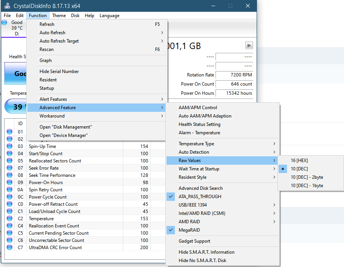The image size is (344, 267).
Task: Click Hide S.M.A.R.T. Information option
Action: coord(222,252)
